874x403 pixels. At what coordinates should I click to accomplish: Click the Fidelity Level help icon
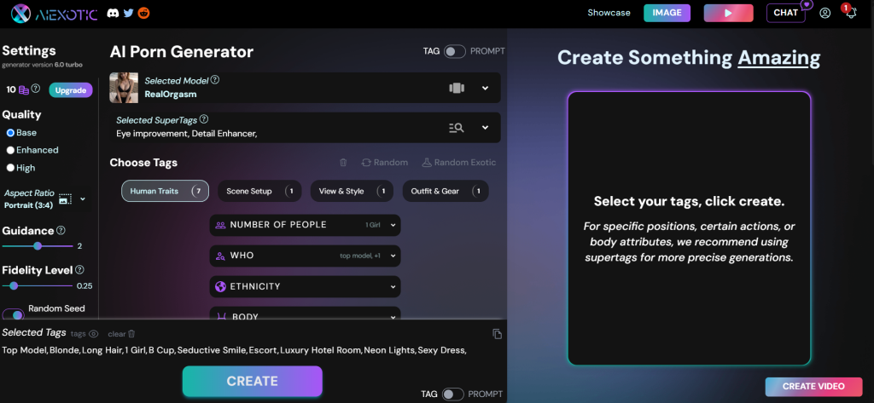(79, 269)
